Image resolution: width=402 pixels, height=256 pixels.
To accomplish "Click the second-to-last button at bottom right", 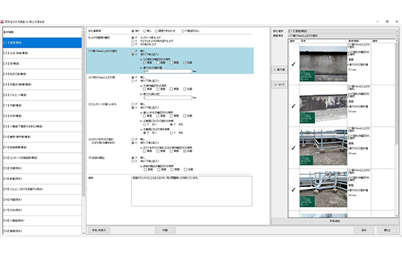I will (x=364, y=230).
